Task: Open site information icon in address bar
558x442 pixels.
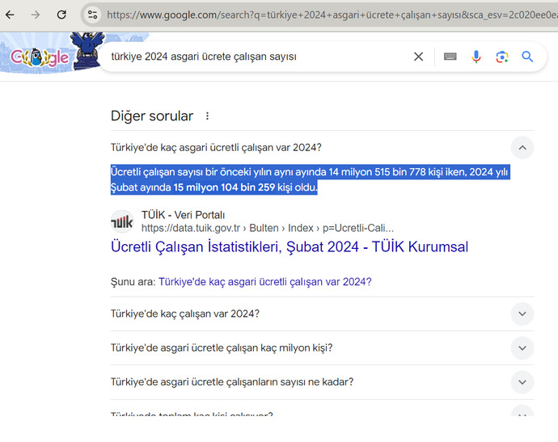Action: (92, 15)
